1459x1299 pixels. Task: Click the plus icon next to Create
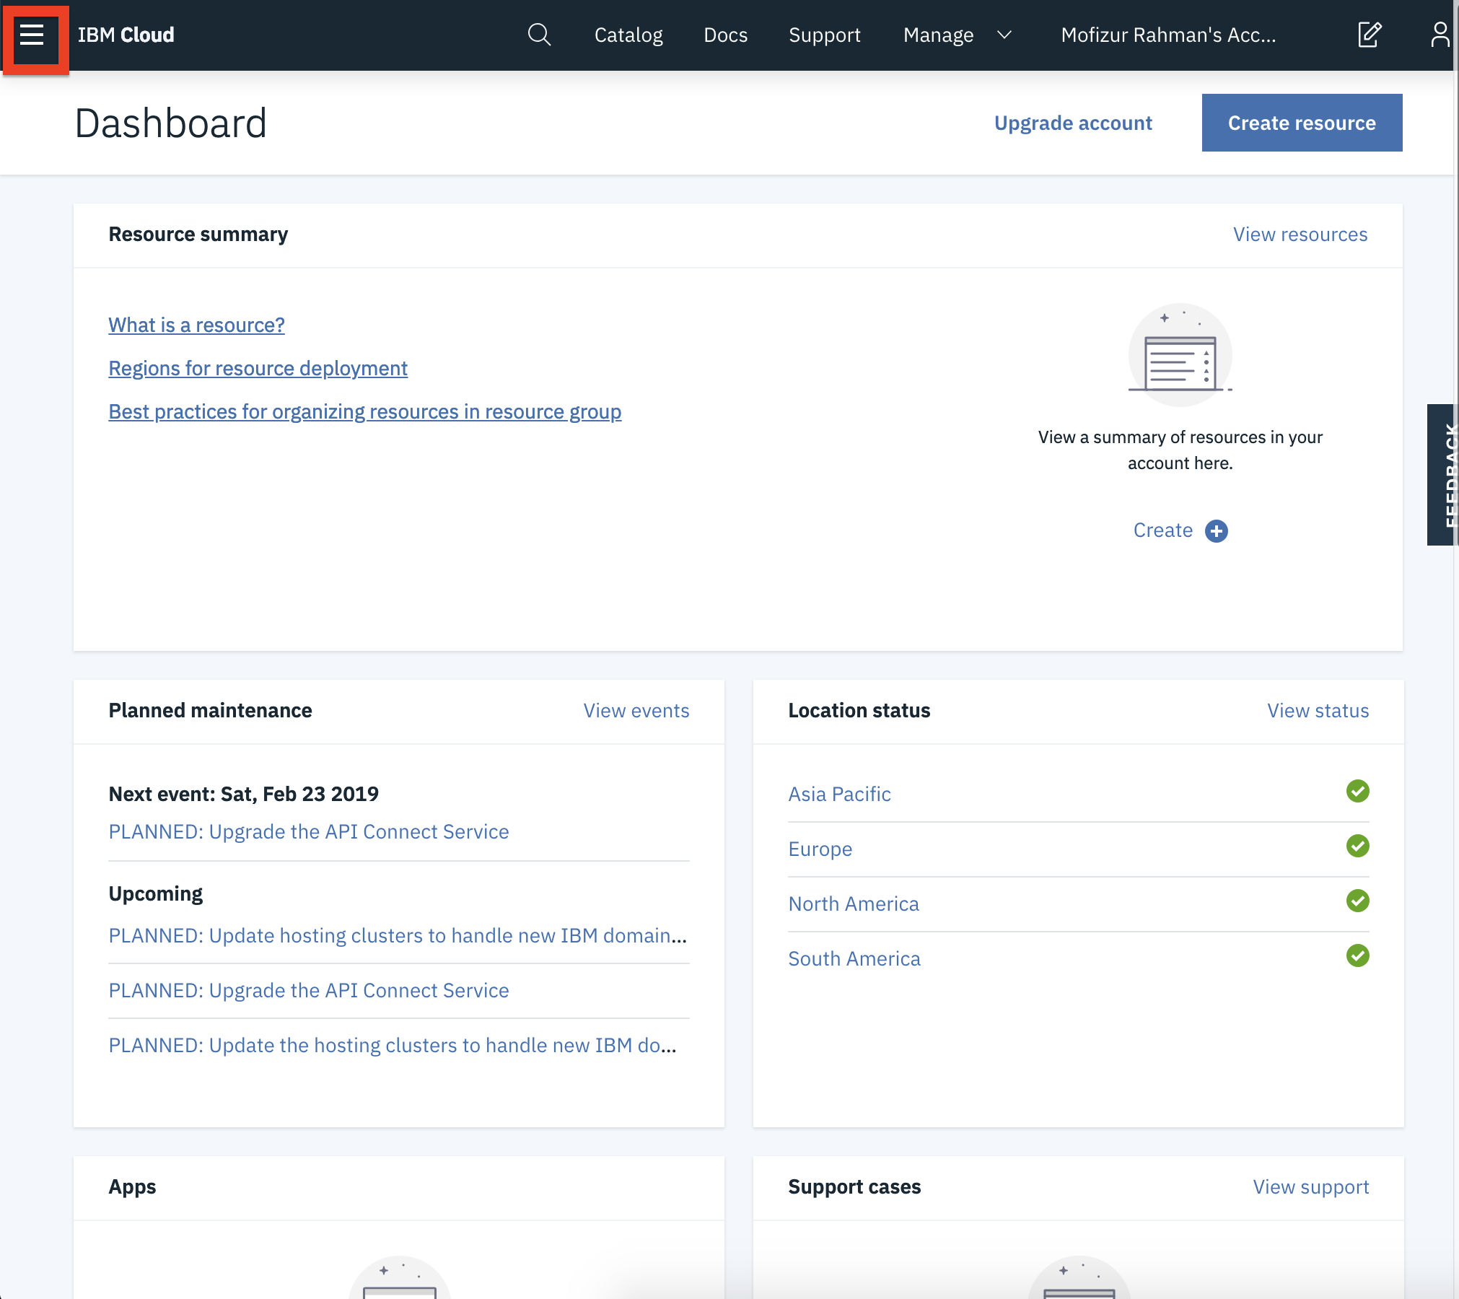(1217, 530)
